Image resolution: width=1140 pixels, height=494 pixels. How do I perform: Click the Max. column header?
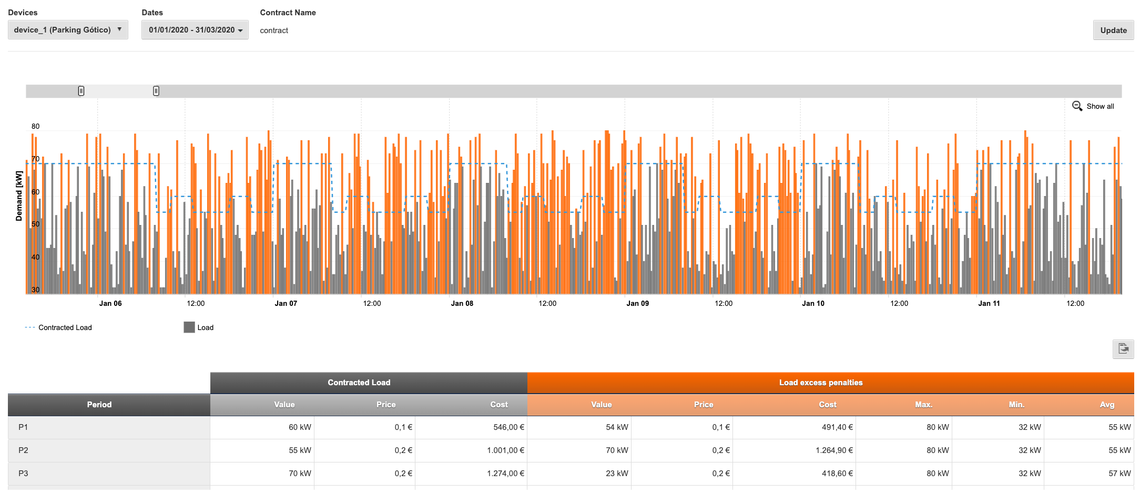(x=923, y=405)
